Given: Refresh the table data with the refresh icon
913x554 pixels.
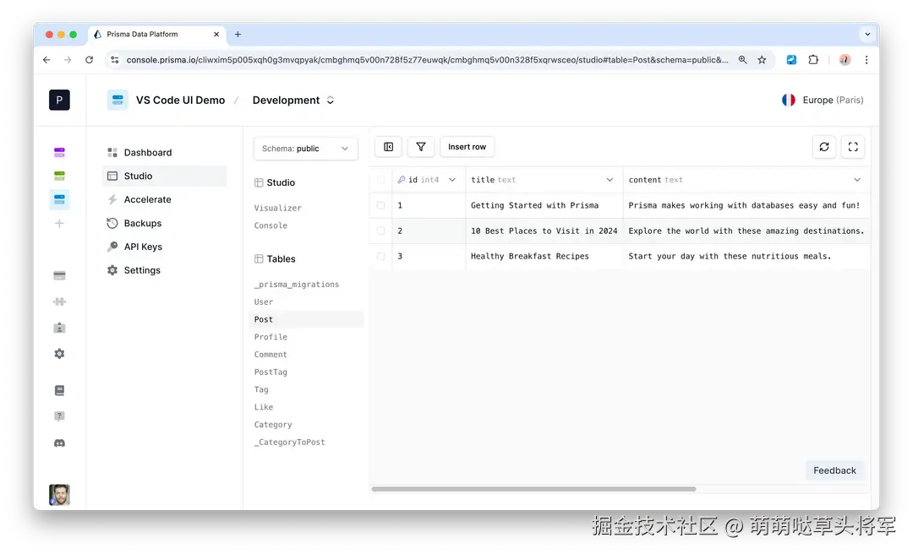Looking at the screenshot, I should tap(824, 146).
